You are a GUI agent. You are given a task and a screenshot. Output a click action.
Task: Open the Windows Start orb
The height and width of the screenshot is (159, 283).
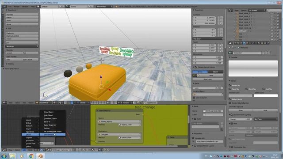(x=4, y=156)
